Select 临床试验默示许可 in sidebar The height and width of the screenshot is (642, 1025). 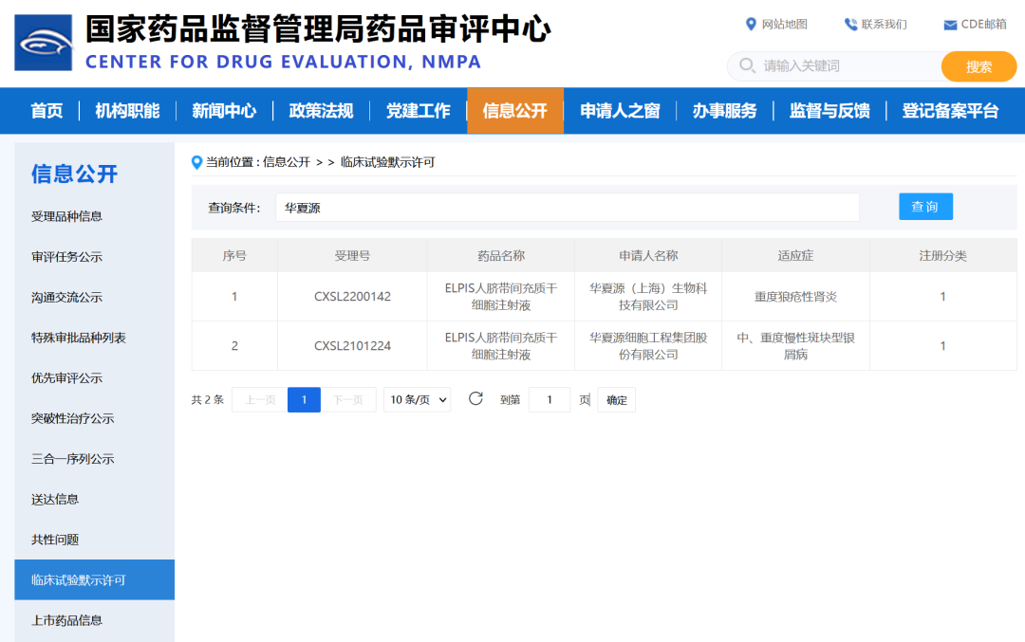click(x=94, y=580)
